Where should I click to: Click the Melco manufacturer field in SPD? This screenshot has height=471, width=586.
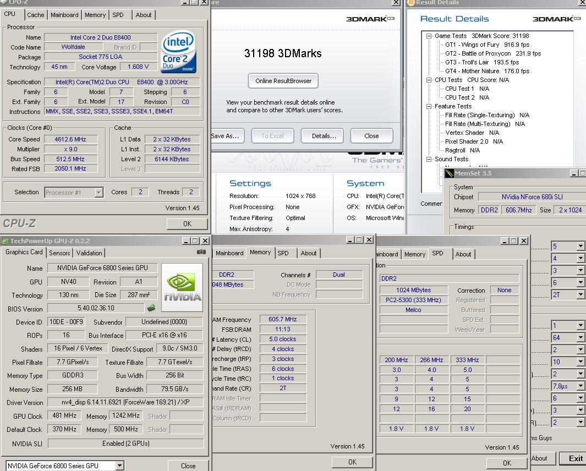(x=413, y=310)
